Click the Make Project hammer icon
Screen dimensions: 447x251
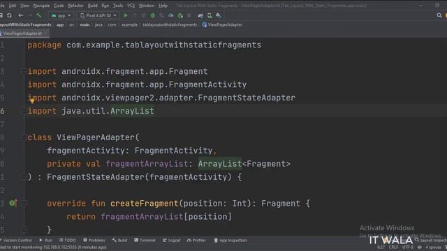point(38,15)
